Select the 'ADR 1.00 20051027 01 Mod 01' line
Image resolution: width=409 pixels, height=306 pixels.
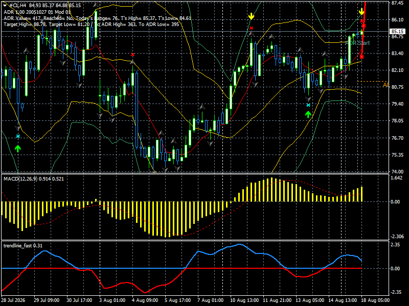[x=37, y=12]
